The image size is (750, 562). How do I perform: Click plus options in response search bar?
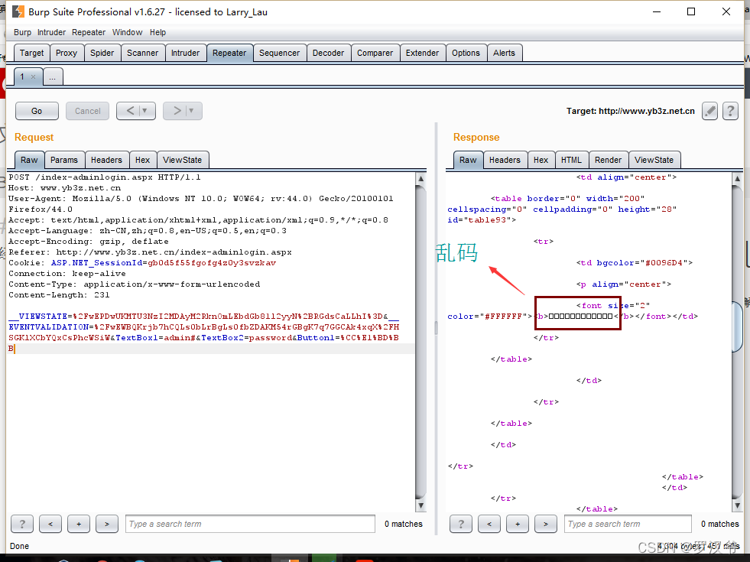point(517,524)
